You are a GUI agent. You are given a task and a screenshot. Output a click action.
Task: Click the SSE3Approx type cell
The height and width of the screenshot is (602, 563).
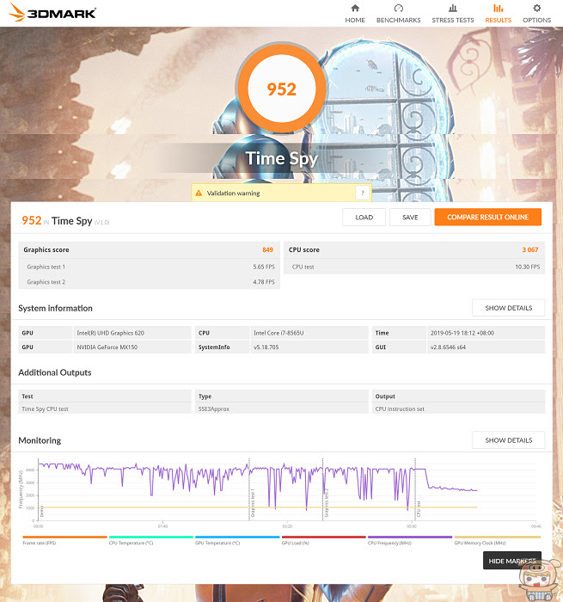(282, 408)
